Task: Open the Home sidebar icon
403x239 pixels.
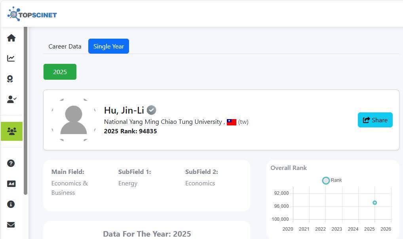Action: click(11, 38)
